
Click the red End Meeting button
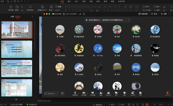tap(167, 93)
